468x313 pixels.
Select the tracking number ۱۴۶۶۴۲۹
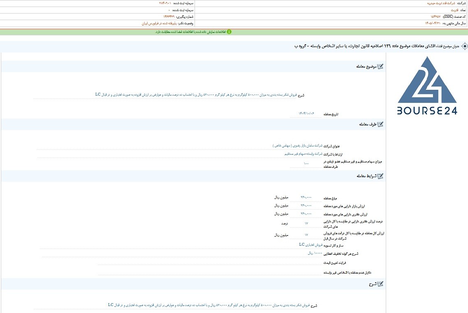(169, 17)
